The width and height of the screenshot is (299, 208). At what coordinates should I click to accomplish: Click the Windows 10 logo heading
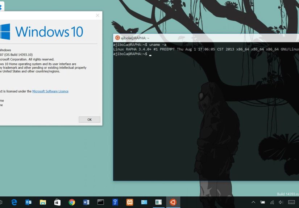pos(49,31)
